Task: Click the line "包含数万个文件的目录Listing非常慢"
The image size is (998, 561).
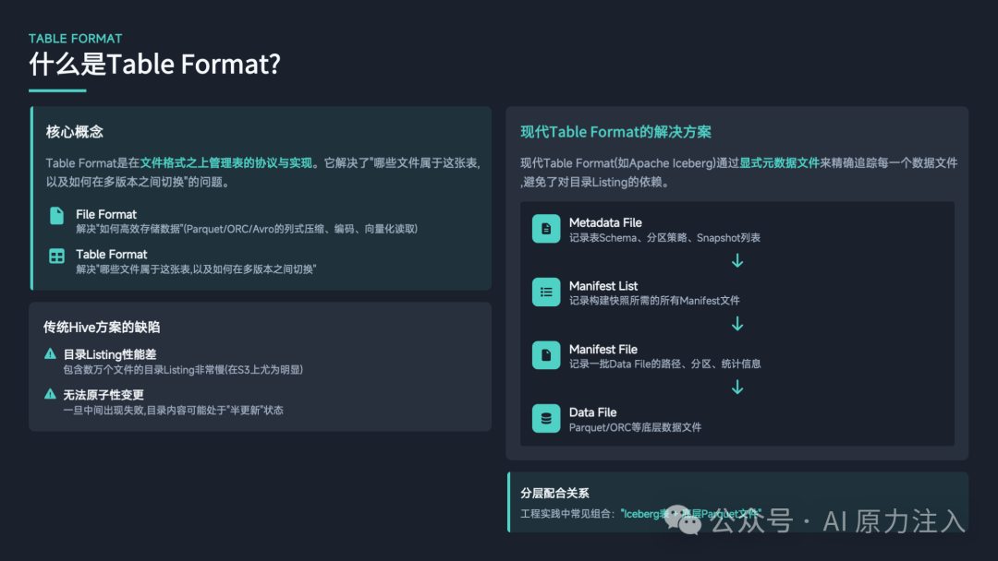Action: click(x=183, y=370)
